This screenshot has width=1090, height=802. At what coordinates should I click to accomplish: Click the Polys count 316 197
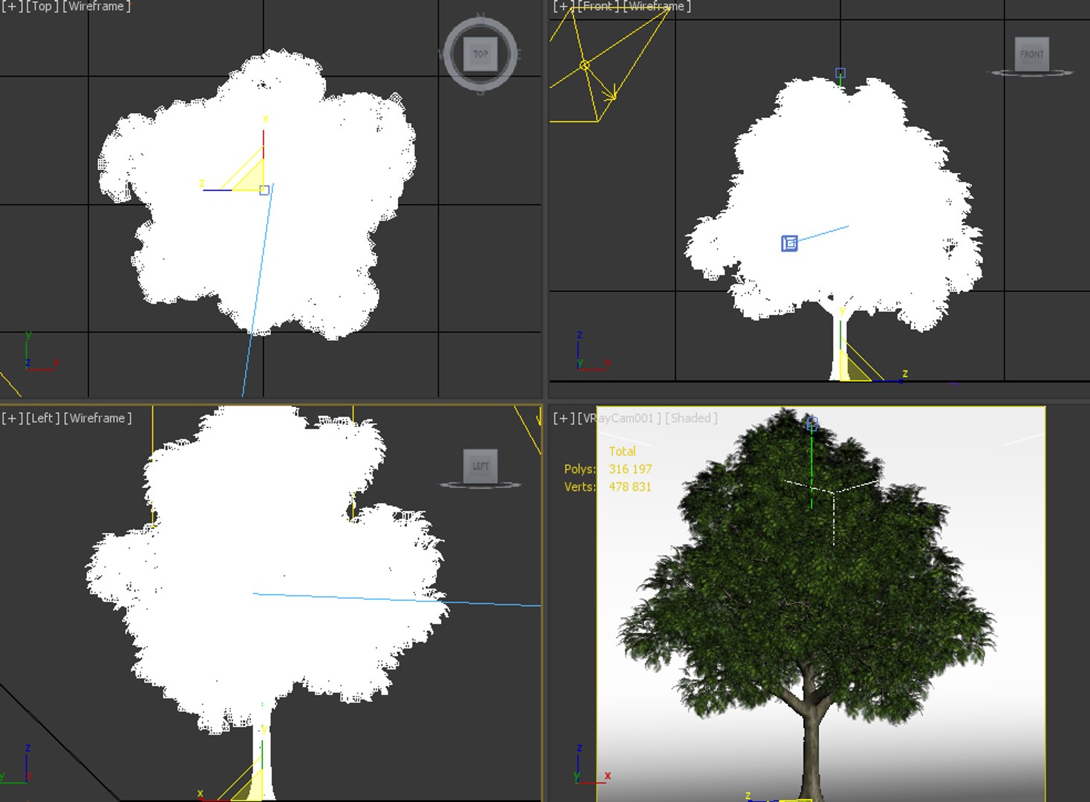click(x=630, y=469)
